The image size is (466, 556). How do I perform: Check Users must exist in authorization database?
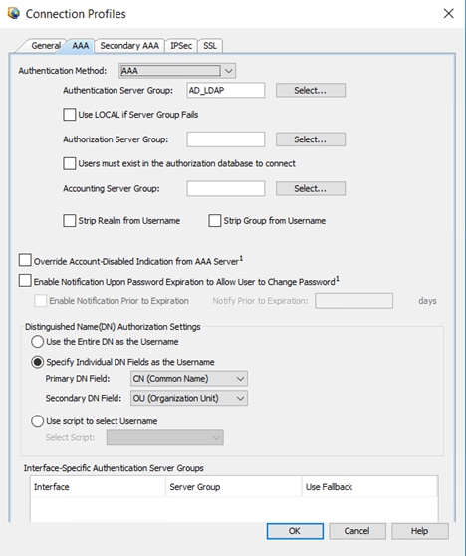point(69,163)
